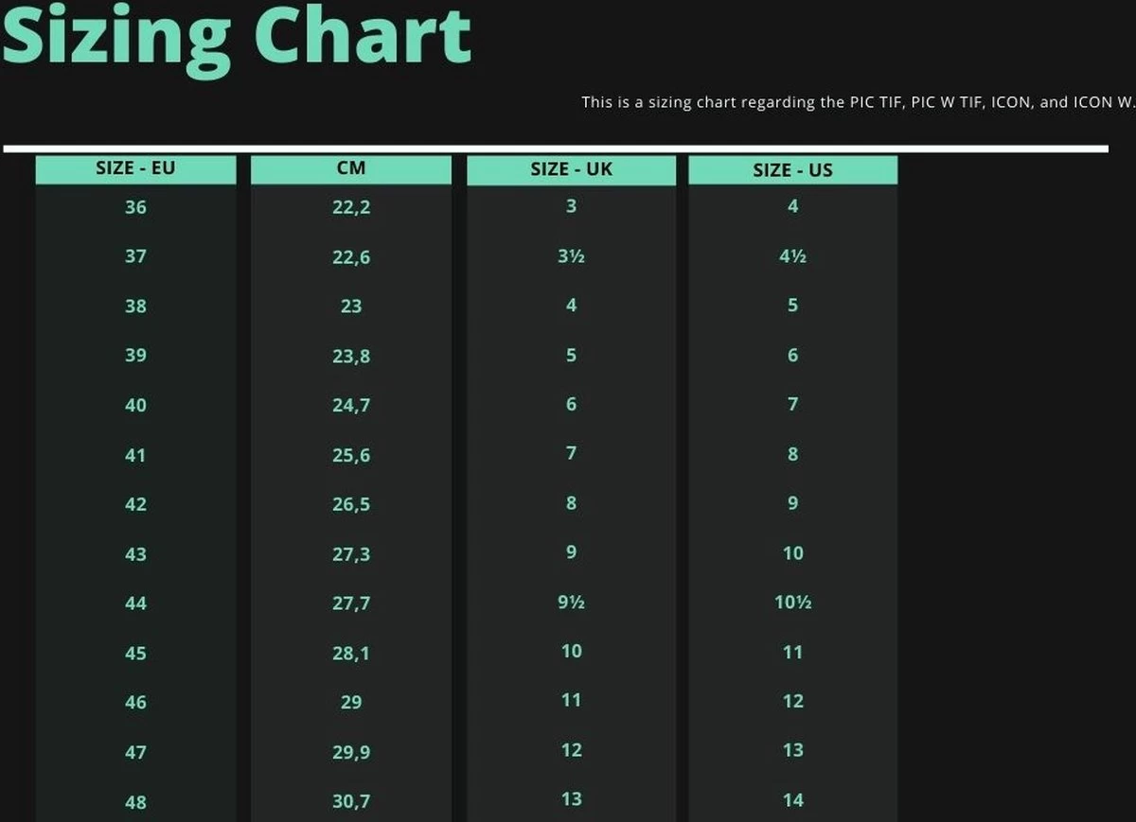This screenshot has width=1136, height=822.
Task: Select the SIZE - UK column header
Action: pos(571,170)
